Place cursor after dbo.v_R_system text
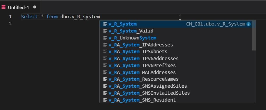 point(100,17)
